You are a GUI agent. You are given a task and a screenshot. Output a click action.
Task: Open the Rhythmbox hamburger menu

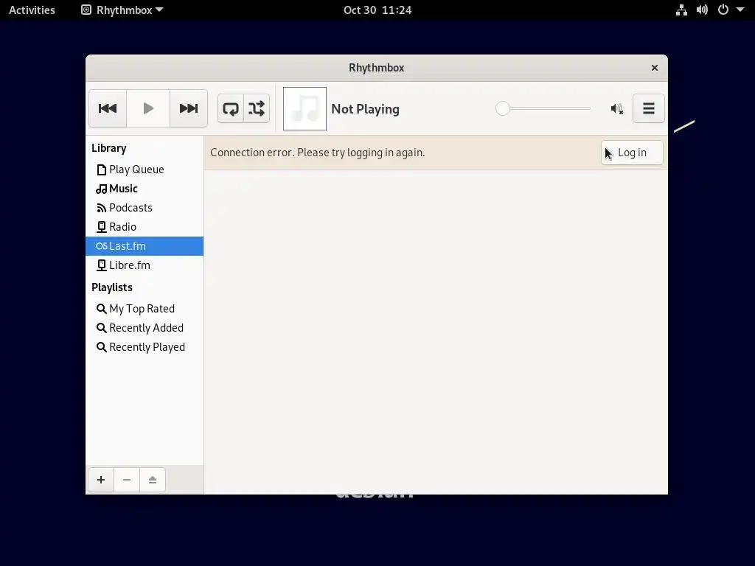649,108
